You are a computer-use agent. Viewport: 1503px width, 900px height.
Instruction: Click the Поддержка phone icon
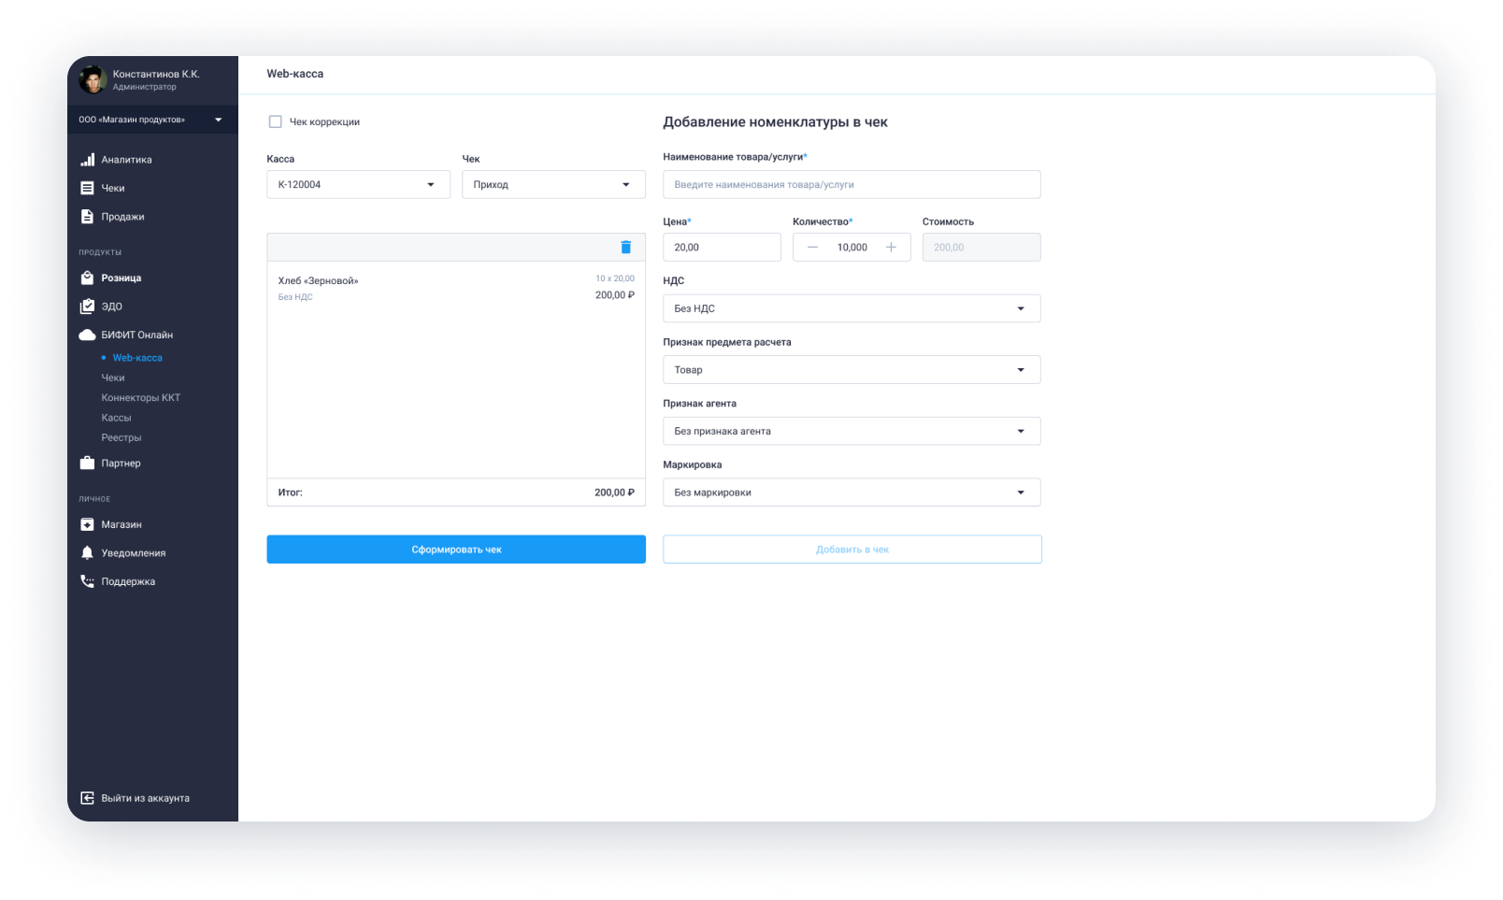pos(87,581)
